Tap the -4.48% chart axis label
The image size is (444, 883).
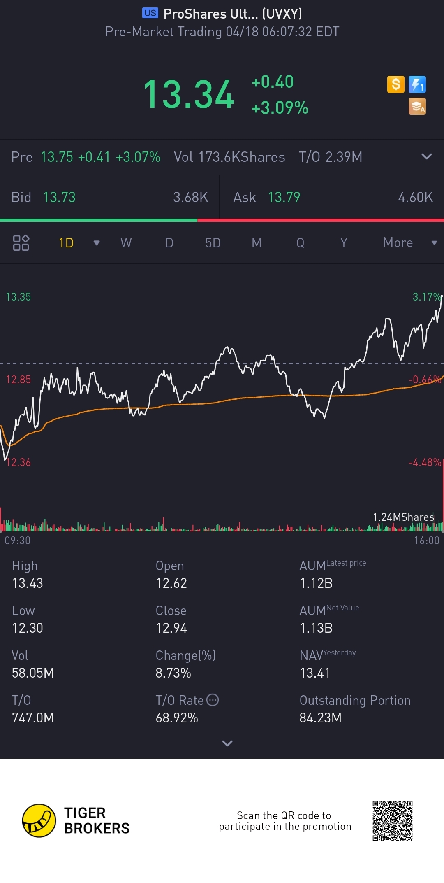pos(425,462)
